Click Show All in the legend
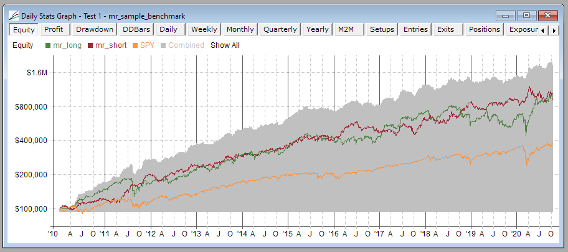This screenshot has width=568, height=252. 225,45
